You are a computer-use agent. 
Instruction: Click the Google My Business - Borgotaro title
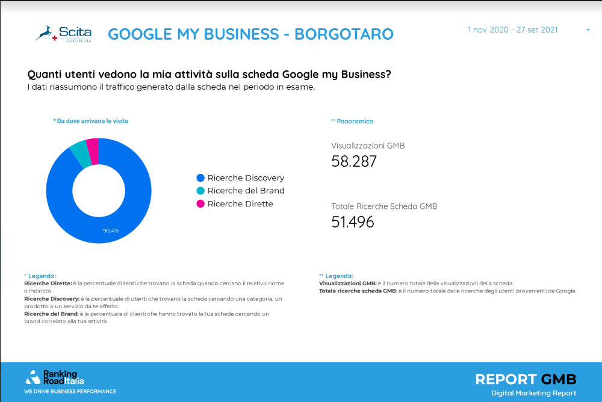click(250, 34)
